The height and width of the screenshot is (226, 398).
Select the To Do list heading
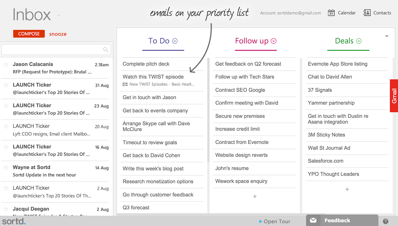[159, 41]
